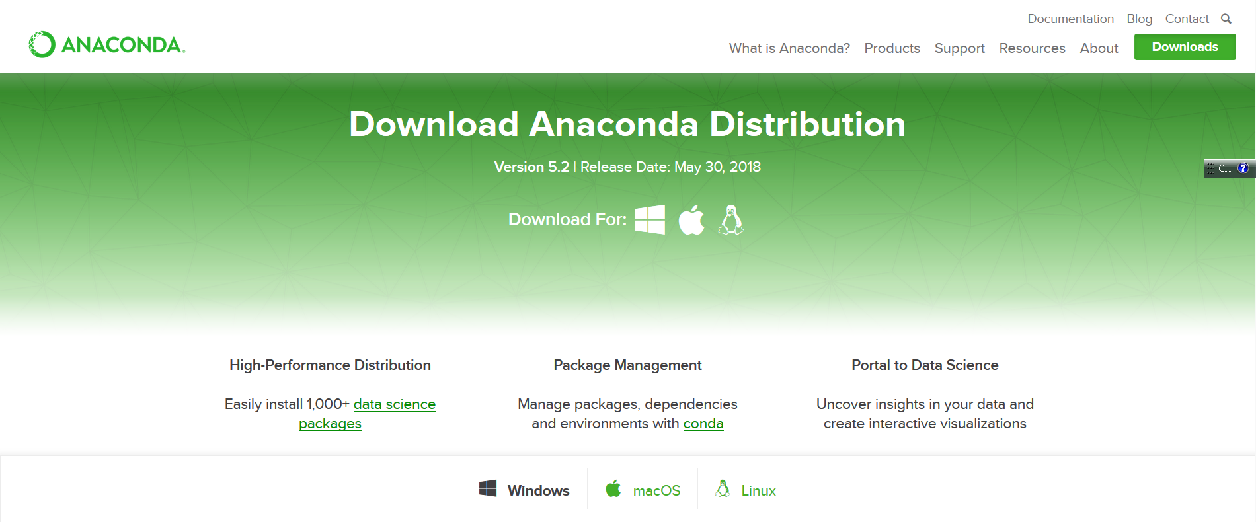This screenshot has width=1256, height=522.
Task: Open the Products navigation menu
Action: [892, 48]
